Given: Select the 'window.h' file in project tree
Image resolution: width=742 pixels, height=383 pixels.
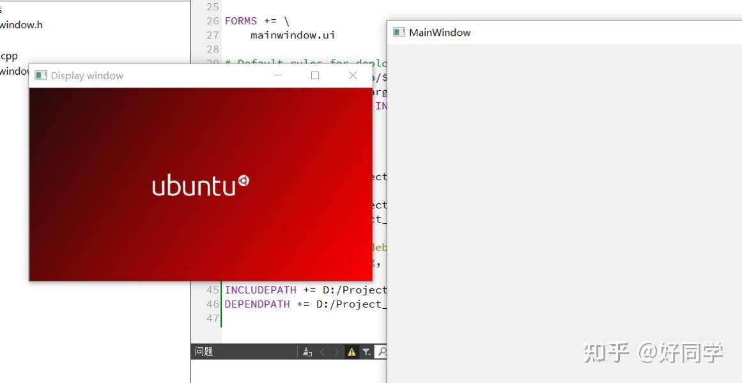Looking at the screenshot, I should [21, 25].
